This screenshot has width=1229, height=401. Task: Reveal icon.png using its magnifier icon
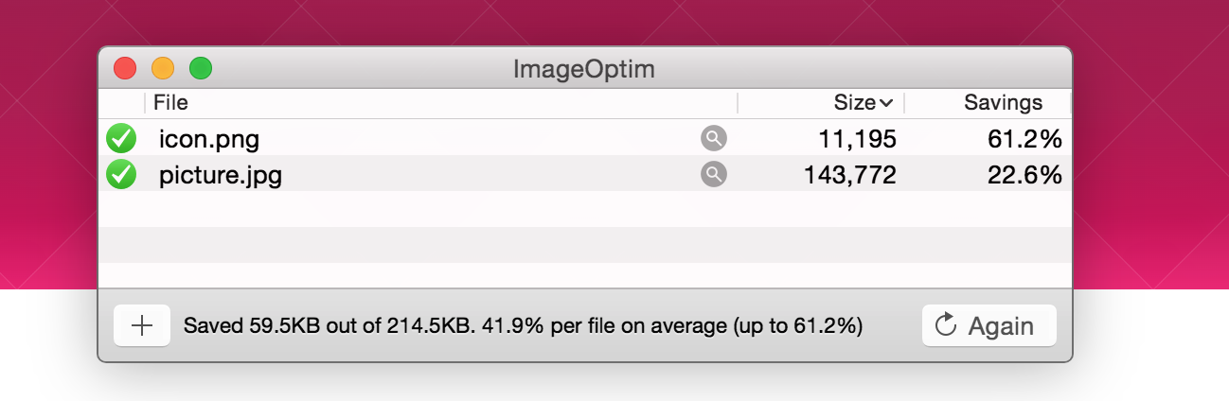(714, 139)
